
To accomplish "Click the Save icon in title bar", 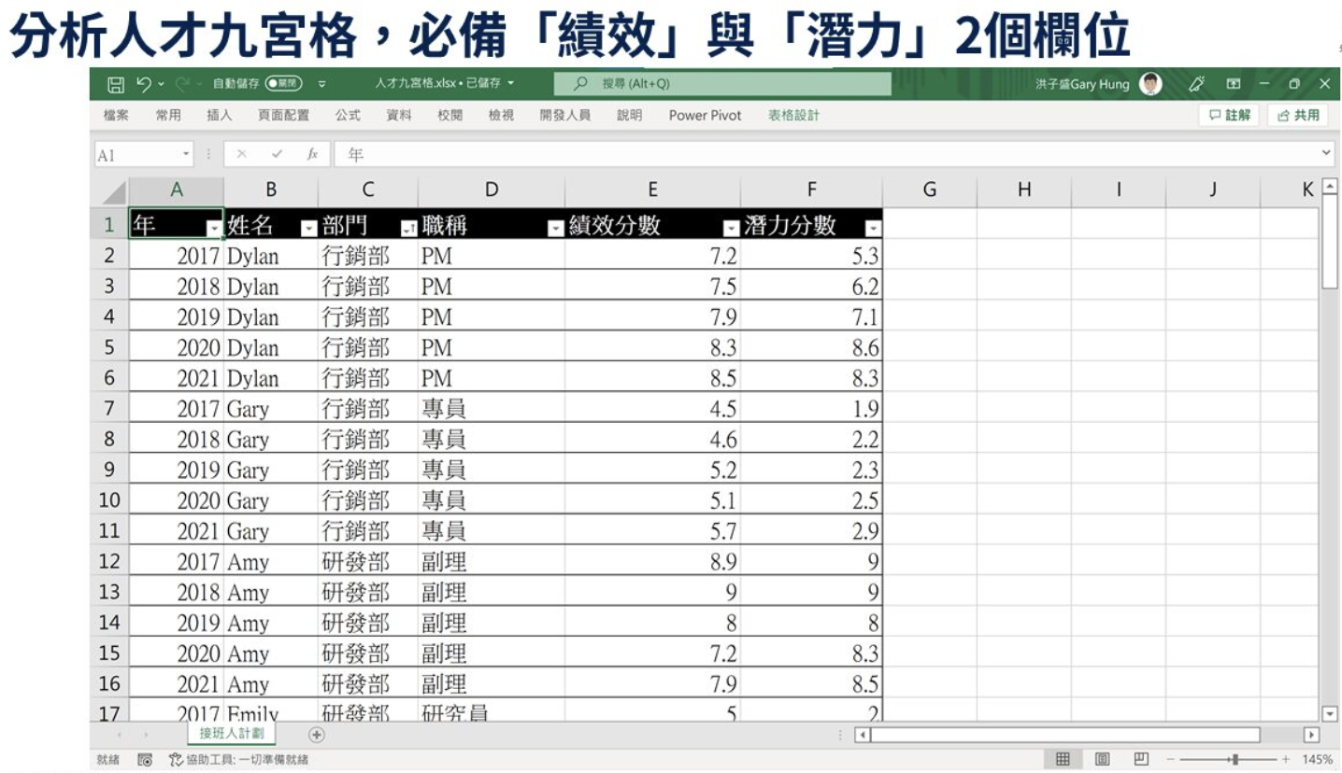I will 116,85.
